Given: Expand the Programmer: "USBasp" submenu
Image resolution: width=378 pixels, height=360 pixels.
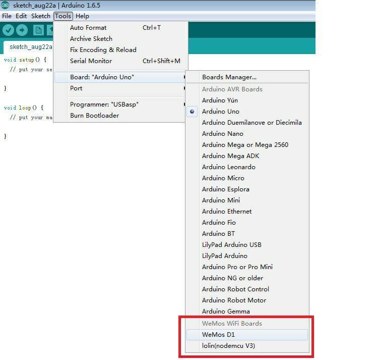Looking at the screenshot, I should click(120, 105).
